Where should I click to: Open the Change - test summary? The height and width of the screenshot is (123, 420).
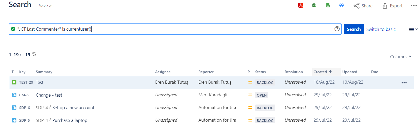49,95
